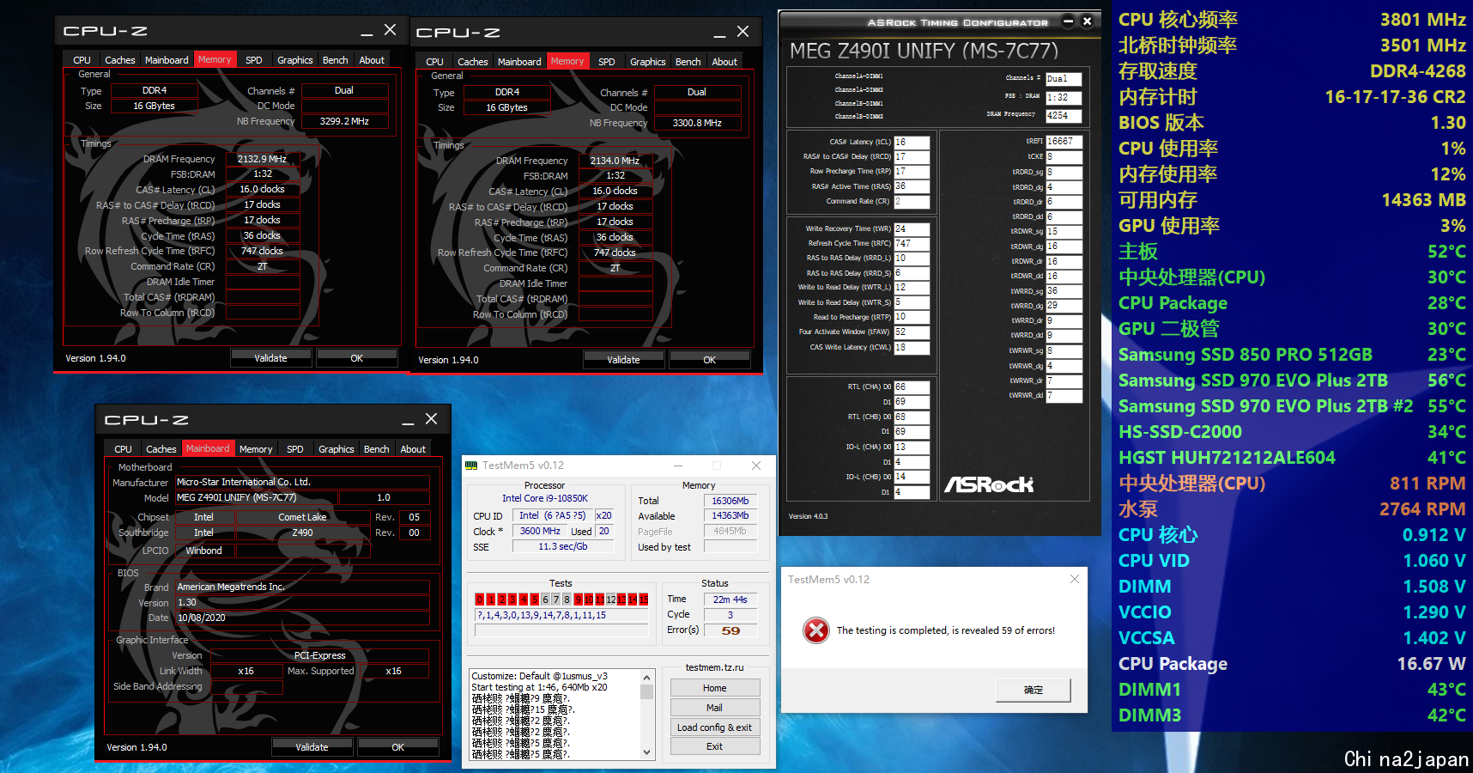Click the Mail button in TestMem5
This screenshot has width=1473, height=773.
point(714,708)
